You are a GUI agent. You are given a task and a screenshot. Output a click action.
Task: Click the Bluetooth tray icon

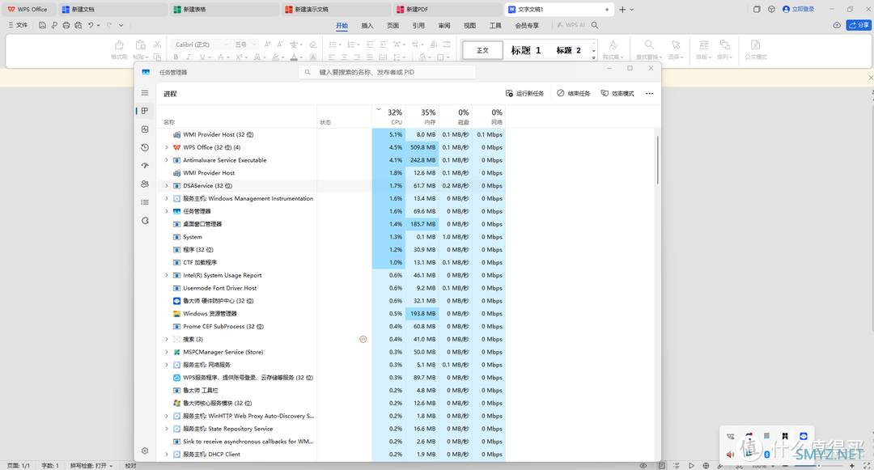(x=767, y=455)
